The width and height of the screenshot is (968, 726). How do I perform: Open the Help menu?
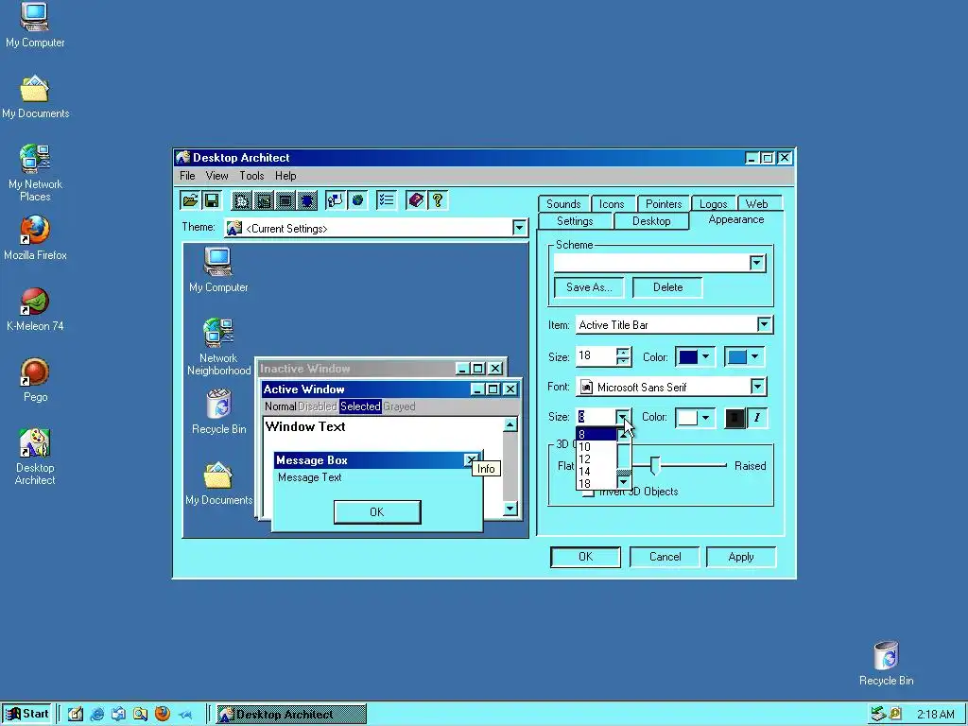click(285, 175)
